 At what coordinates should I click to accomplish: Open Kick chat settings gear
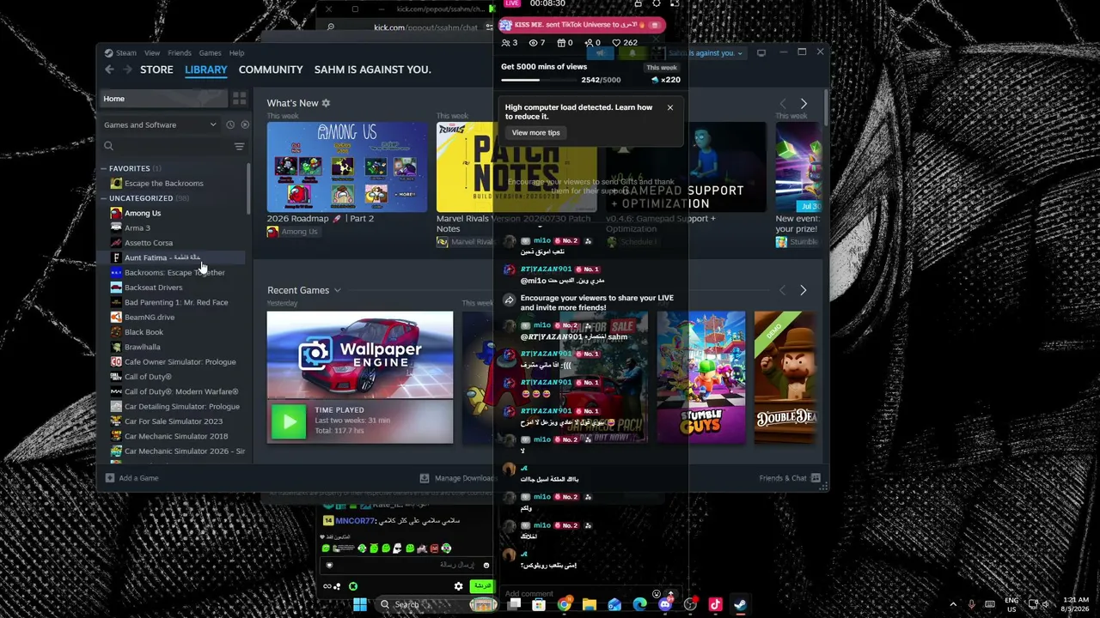(x=458, y=586)
